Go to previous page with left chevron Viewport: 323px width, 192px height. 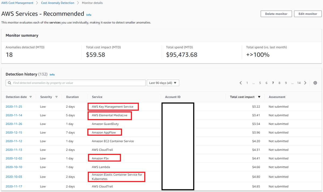click(241, 83)
